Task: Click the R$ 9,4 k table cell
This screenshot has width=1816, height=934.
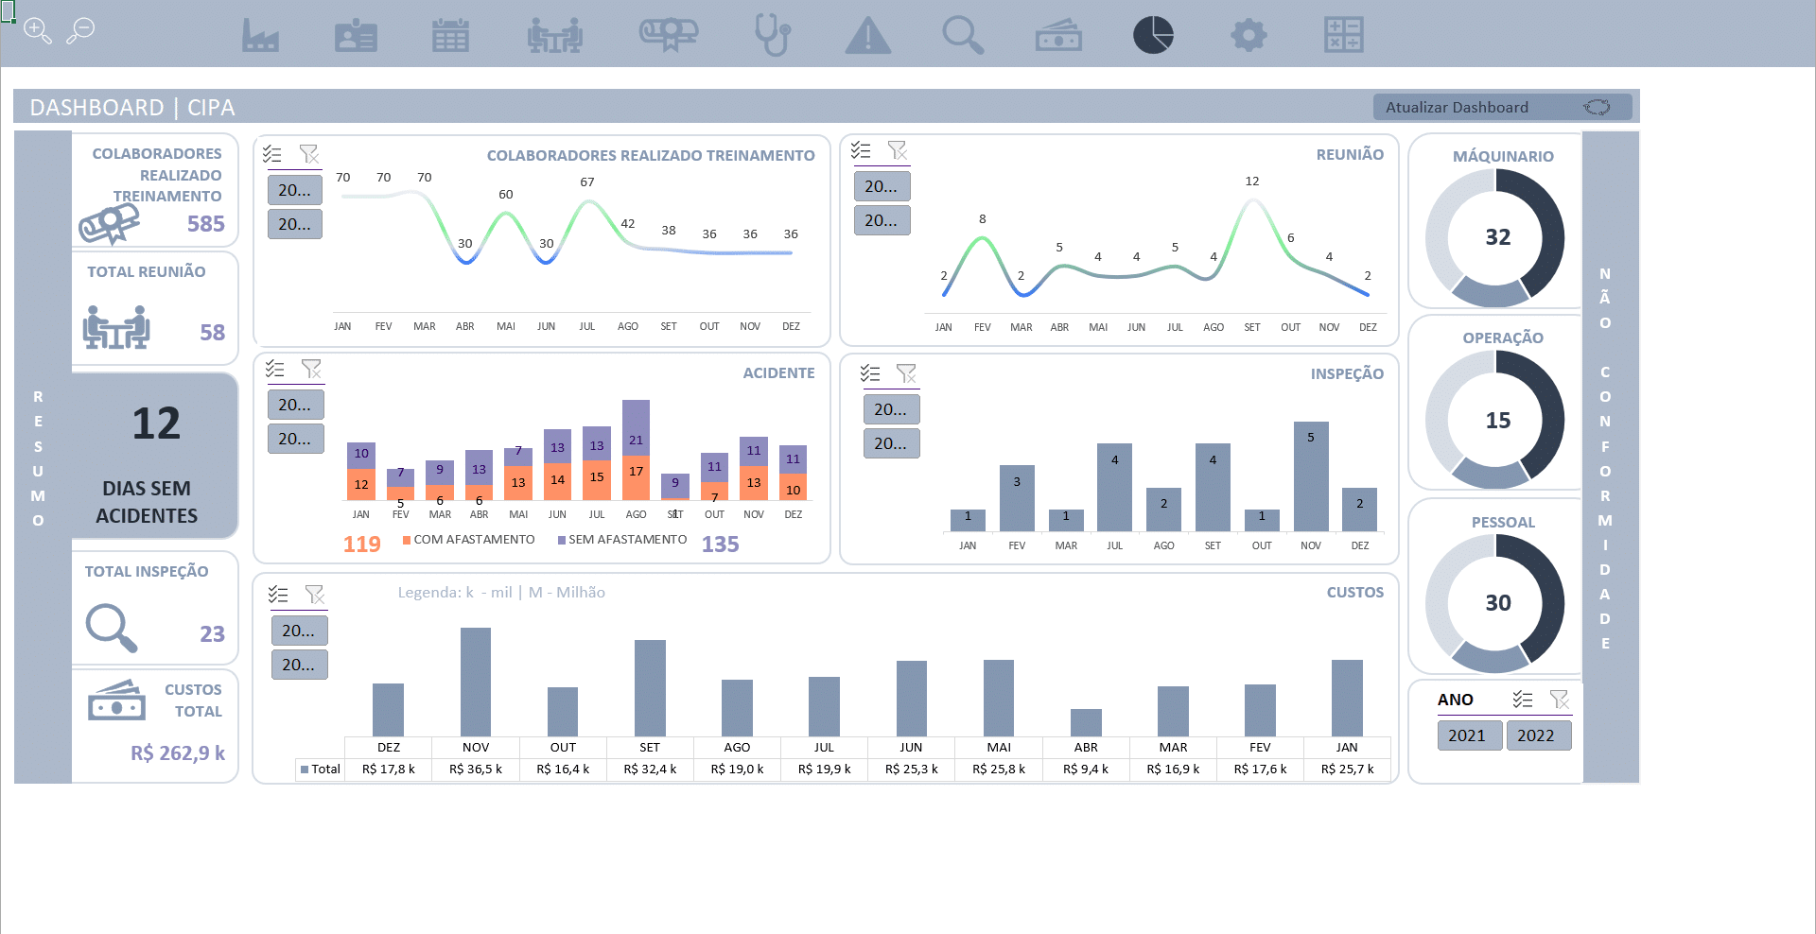Action: [x=1086, y=770]
